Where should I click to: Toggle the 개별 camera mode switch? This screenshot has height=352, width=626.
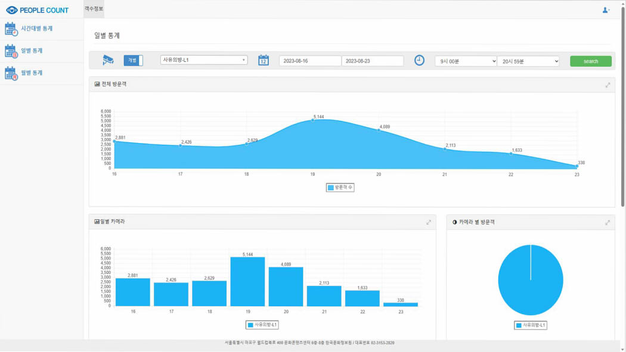click(x=134, y=61)
